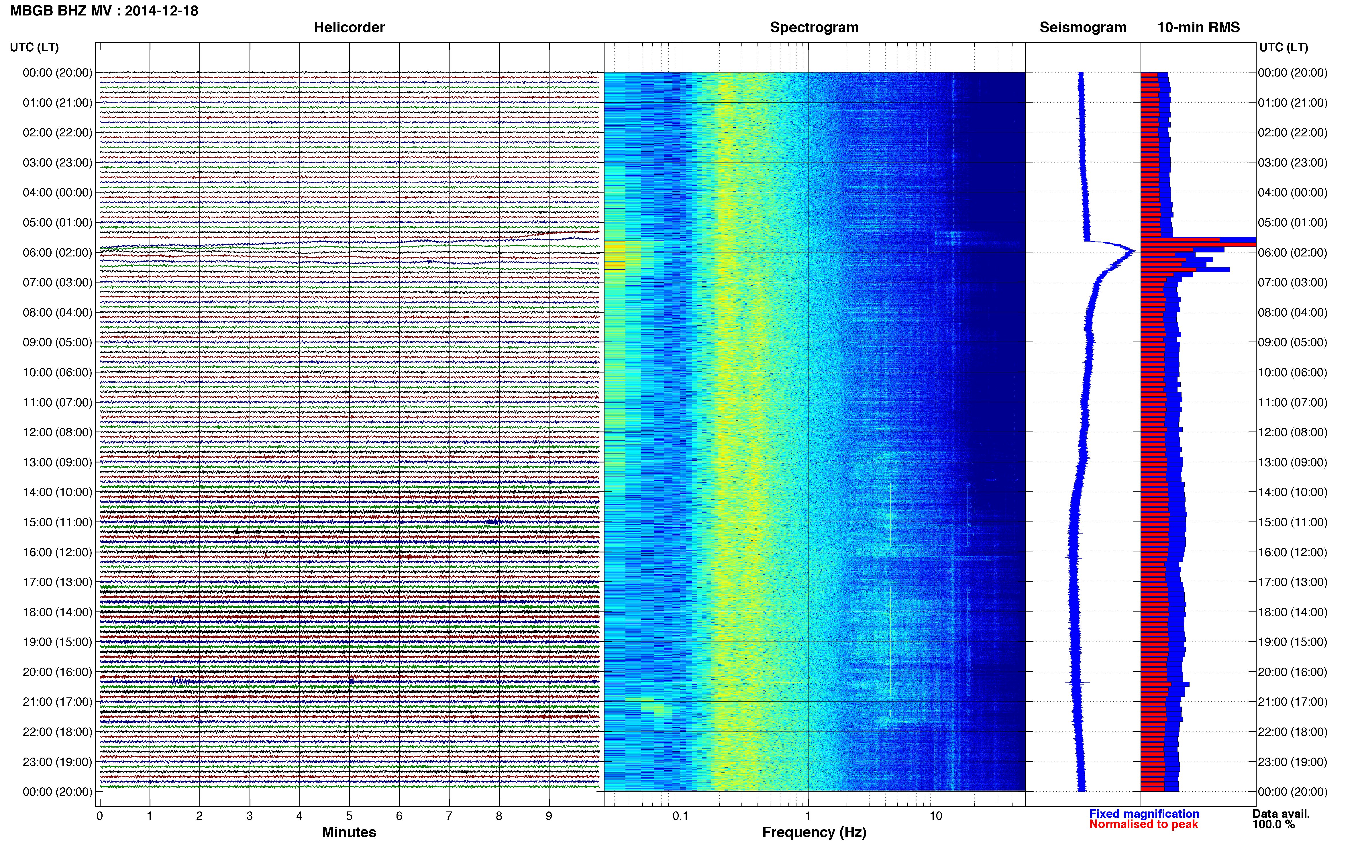Click the seismogram spike near 20:20
1358x849 pixels.
coord(1077,682)
